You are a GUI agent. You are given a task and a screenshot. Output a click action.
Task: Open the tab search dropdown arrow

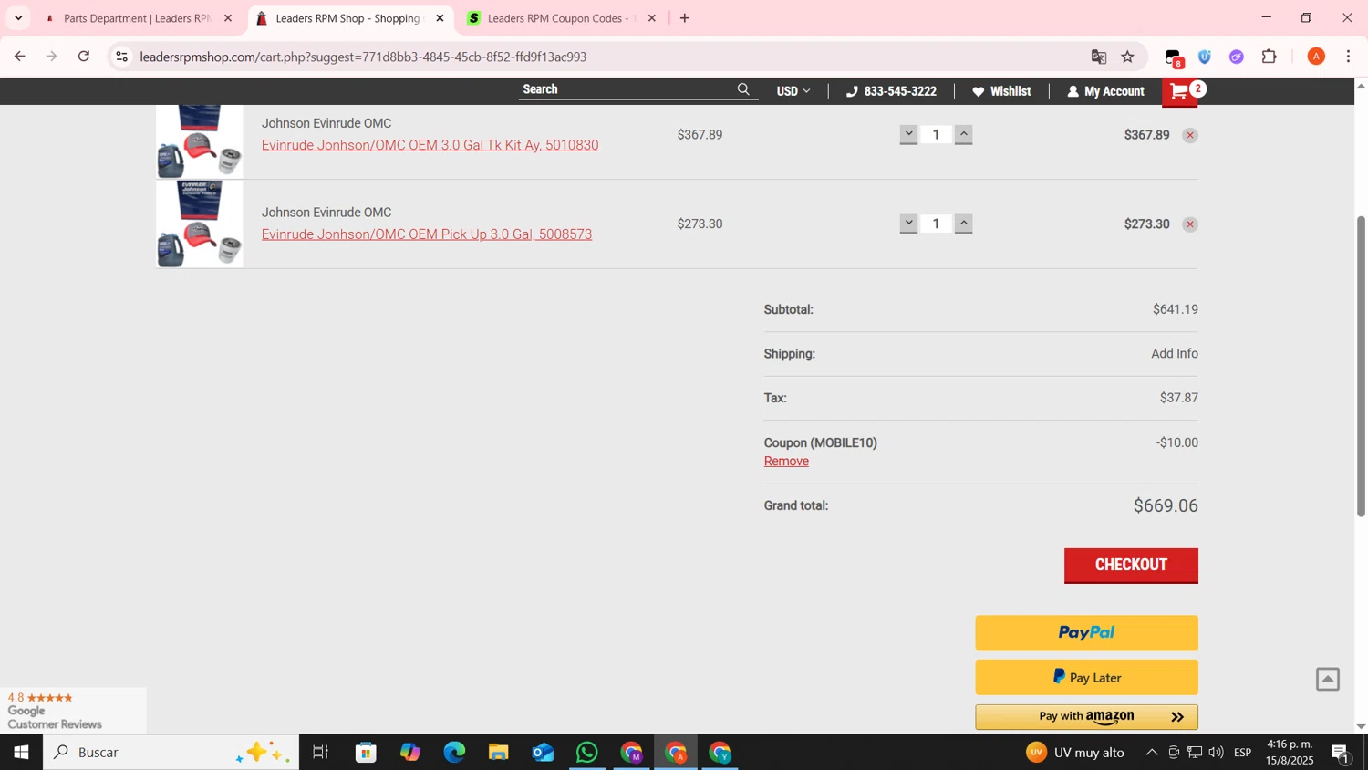(x=18, y=18)
